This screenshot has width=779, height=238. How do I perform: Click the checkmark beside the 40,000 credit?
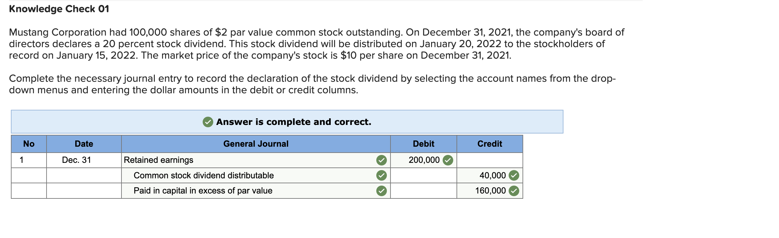click(x=514, y=175)
